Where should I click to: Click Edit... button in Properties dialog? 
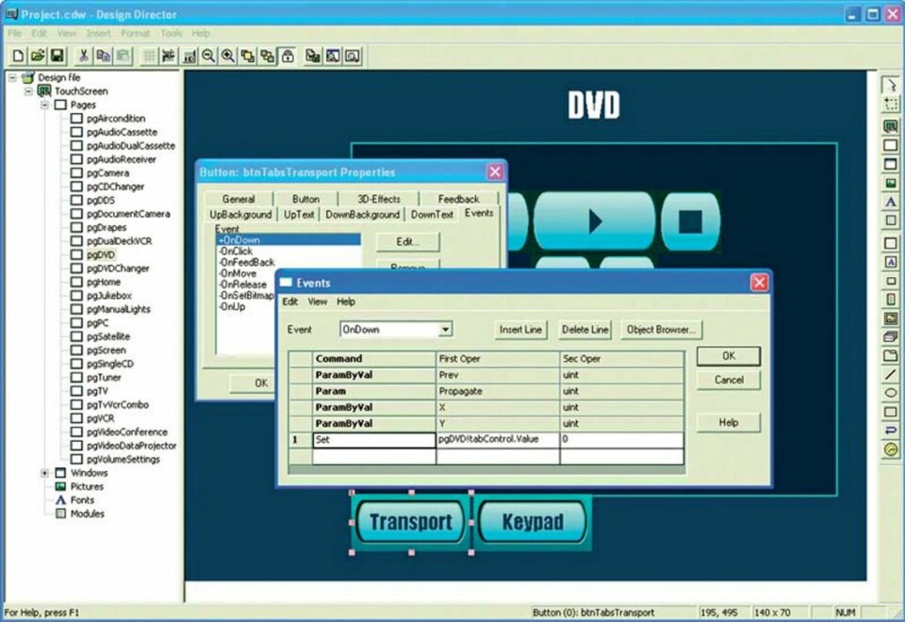coord(407,242)
